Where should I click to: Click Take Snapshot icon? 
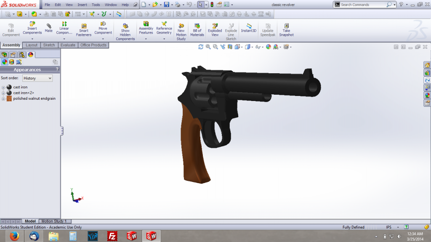(x=286, y=30)
